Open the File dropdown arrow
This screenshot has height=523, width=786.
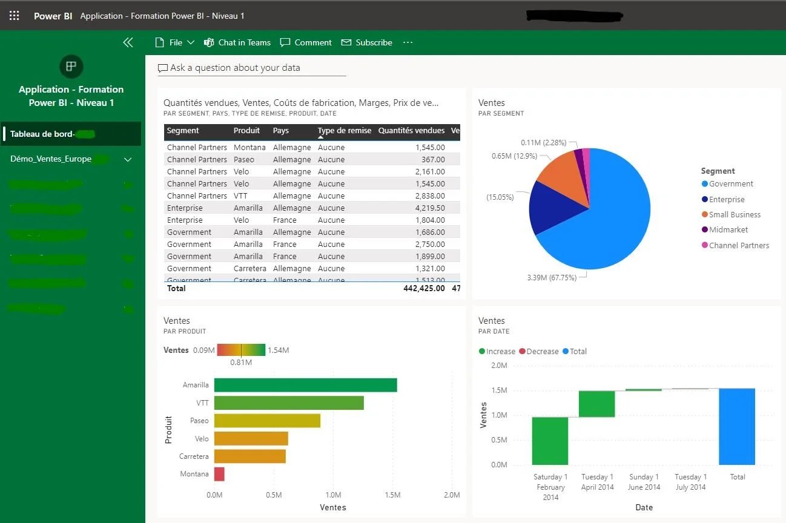191,42
